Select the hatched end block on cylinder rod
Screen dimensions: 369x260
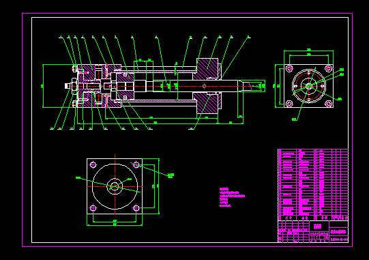[x=207, y=86]
